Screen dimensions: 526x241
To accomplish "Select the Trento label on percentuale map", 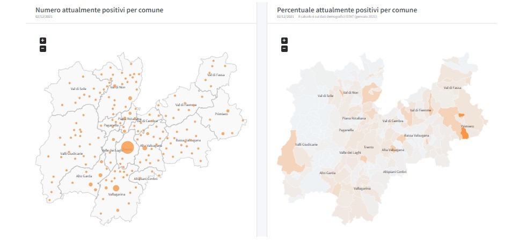I will (369, 146).
